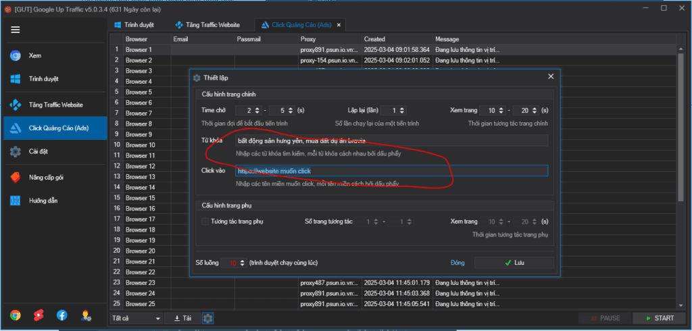Click the Đóng link
The image size is (692, 331).
458,263
